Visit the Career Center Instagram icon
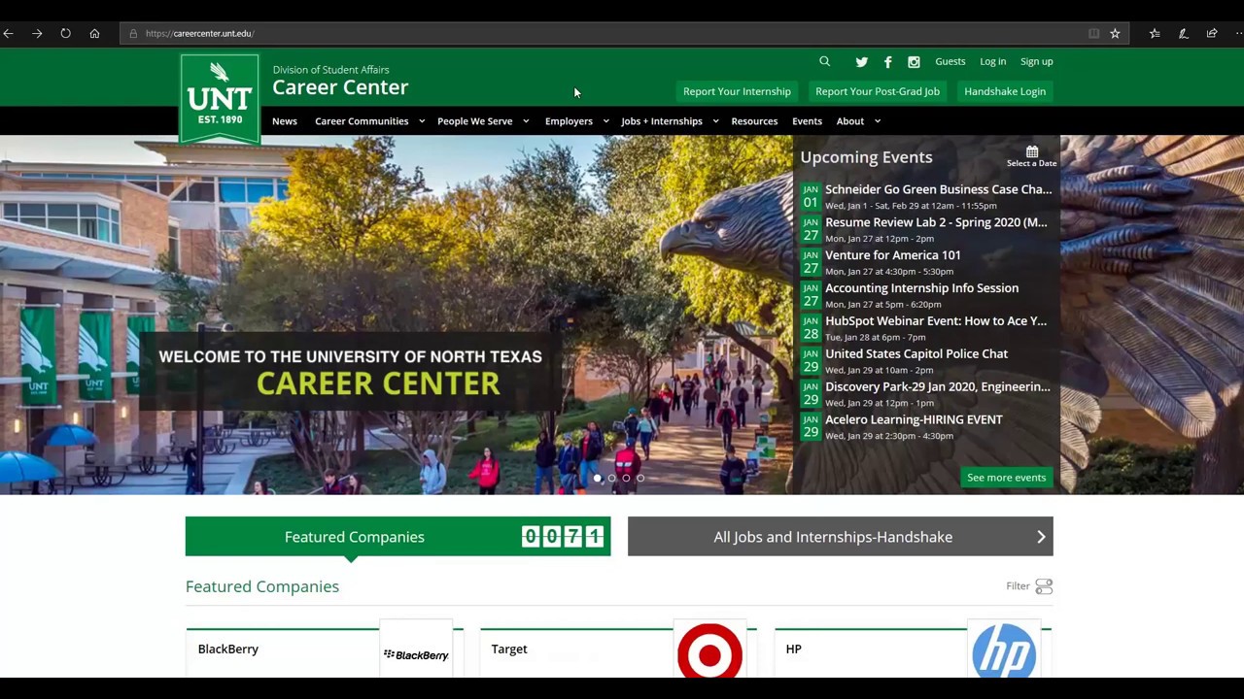 914,62
